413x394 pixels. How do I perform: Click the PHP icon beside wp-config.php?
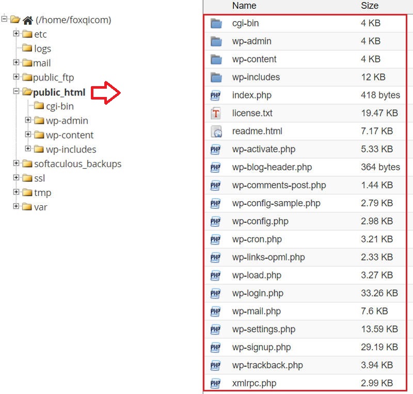click(215, 221)
